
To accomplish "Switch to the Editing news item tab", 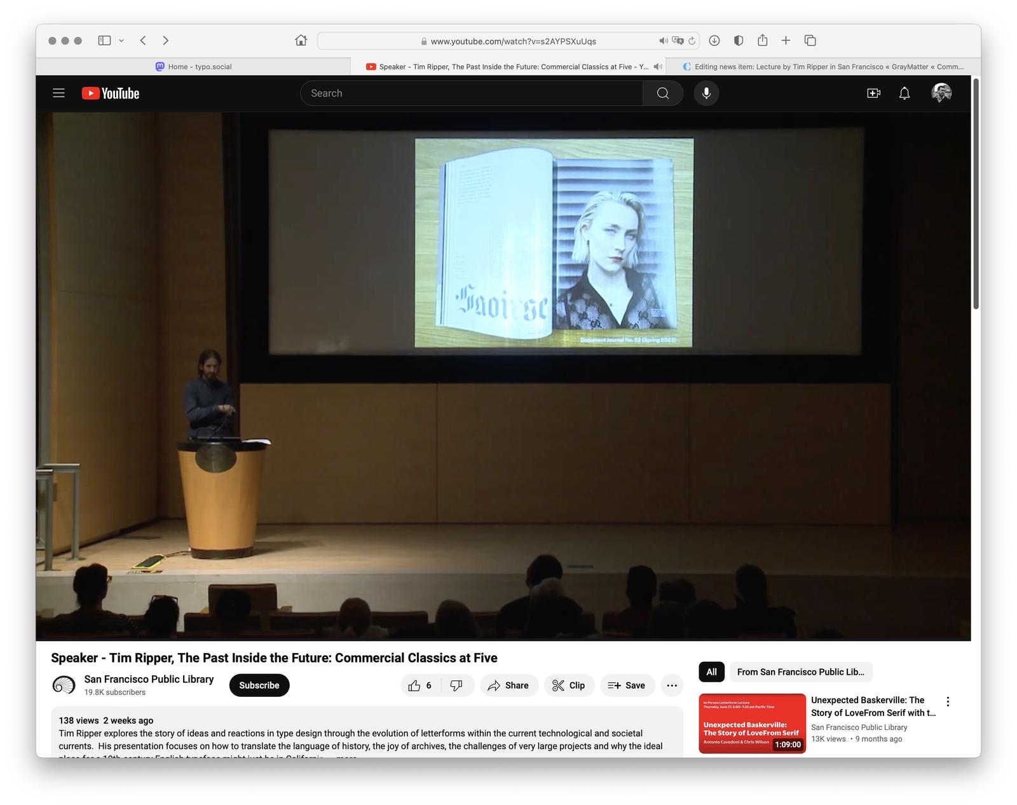I will pyautogui.click(x=823, y=67).
